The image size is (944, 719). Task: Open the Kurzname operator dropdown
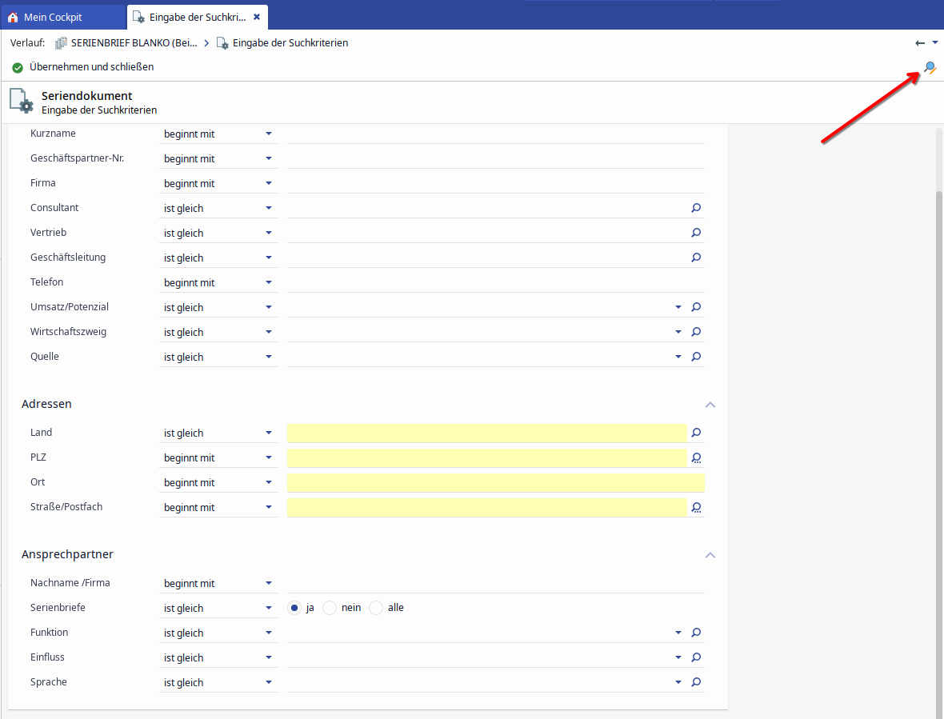269,134
